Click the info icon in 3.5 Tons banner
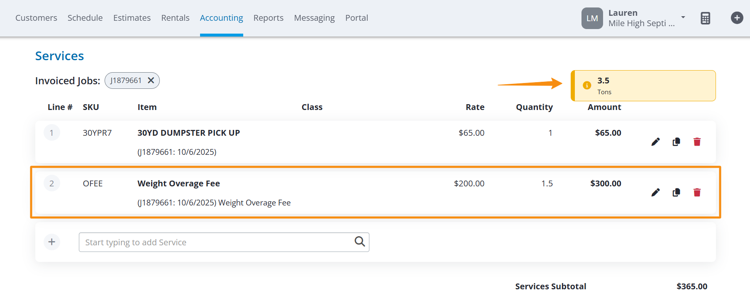This screenshot has width=750, height=303. (x=587, y=86)
